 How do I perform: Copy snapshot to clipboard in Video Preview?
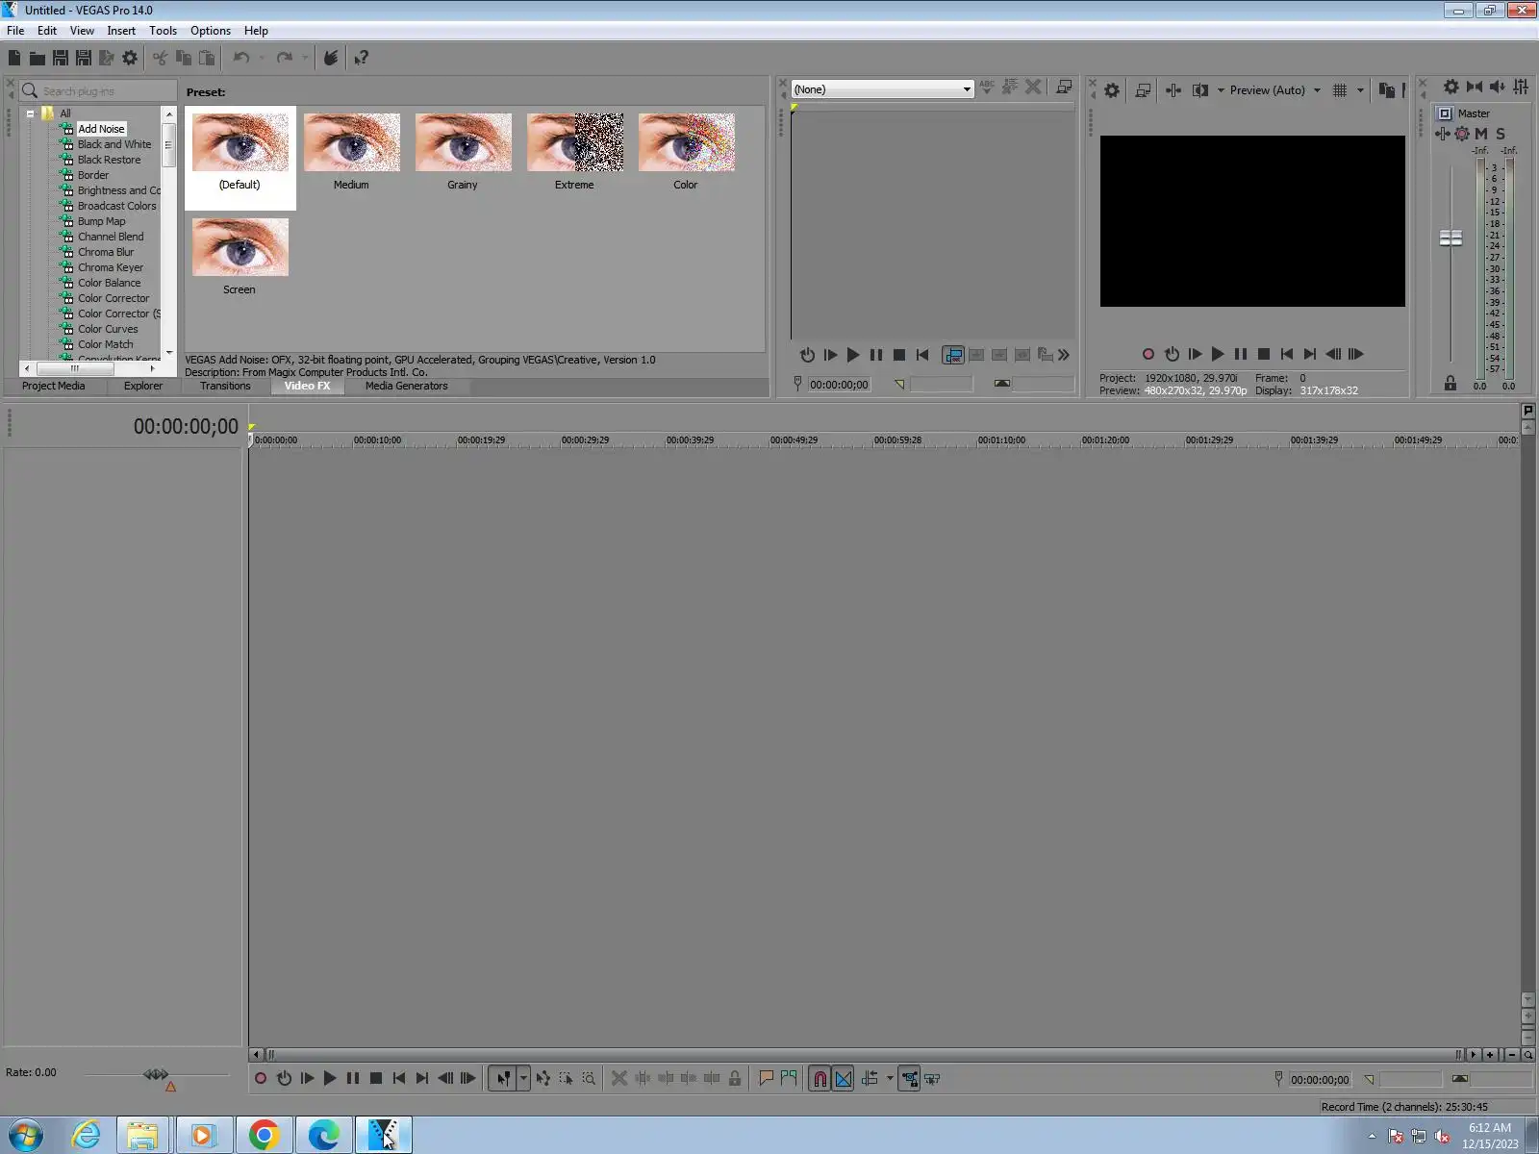pos(1386,89)
